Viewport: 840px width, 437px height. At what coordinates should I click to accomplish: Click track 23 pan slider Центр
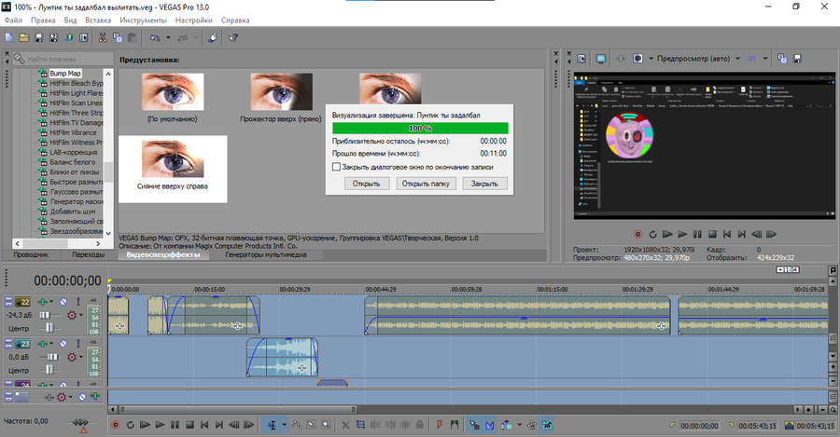49,370
